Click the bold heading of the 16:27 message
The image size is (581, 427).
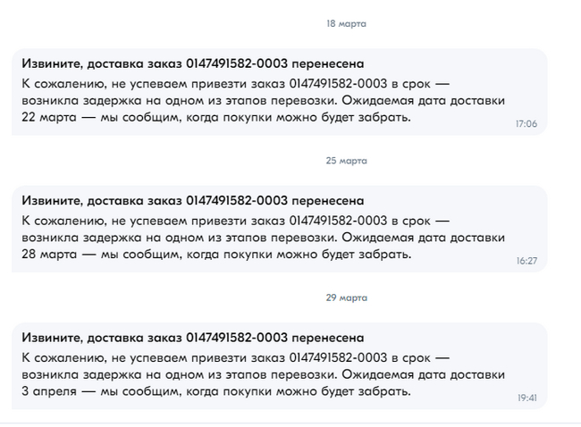192,201
